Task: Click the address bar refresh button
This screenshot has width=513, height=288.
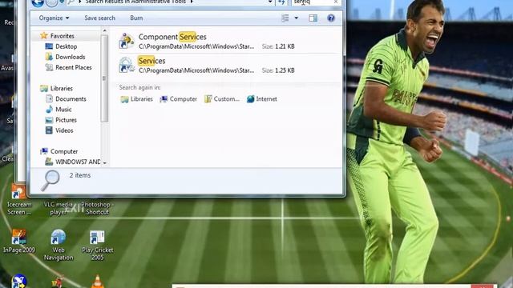Action: [x=281, y=2]
